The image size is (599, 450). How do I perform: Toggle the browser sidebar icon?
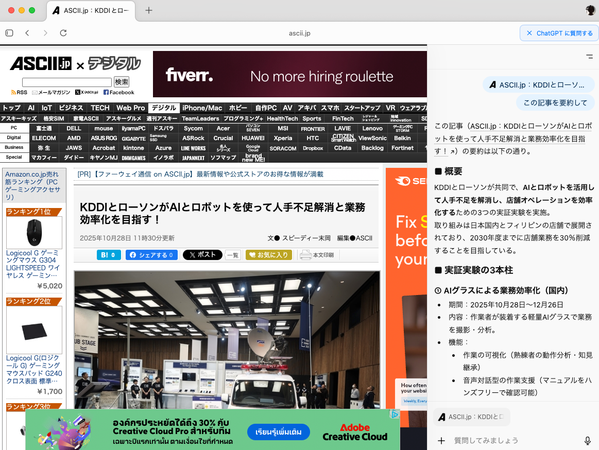pyautogui.click(x=10, y=33)
